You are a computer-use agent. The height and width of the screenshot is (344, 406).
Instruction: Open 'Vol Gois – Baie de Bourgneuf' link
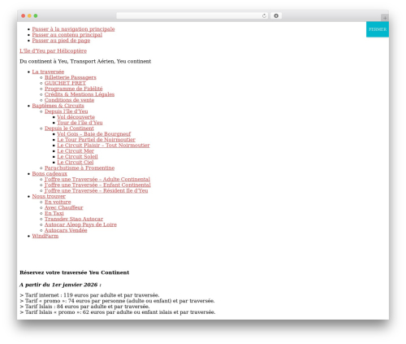point(94,134)
